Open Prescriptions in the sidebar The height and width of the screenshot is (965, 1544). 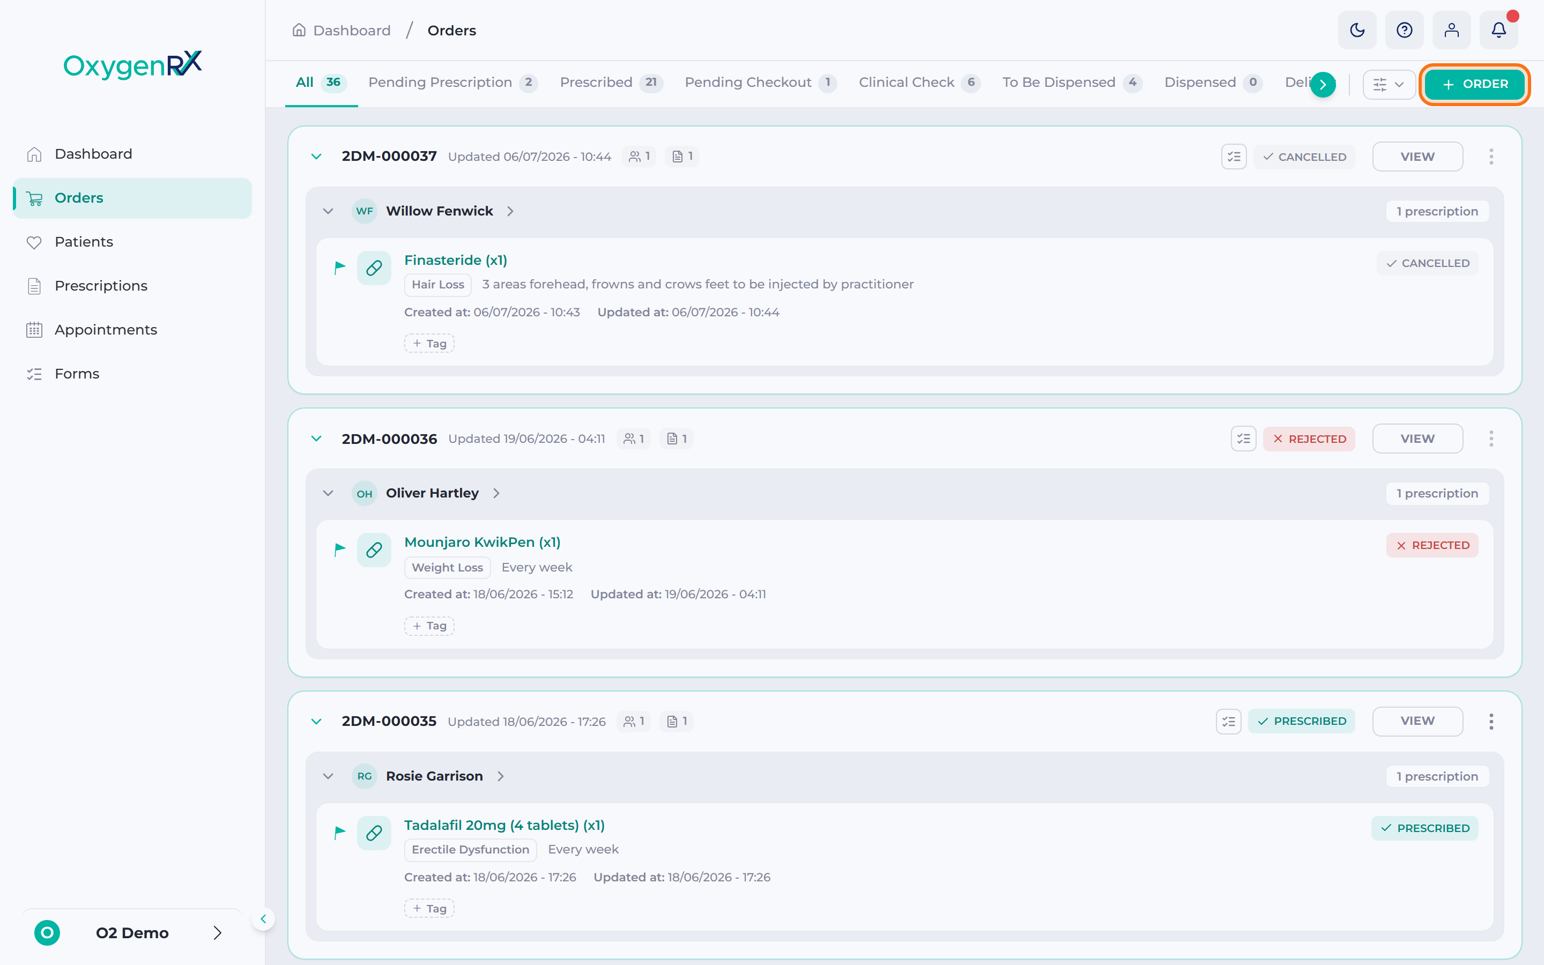tap(132, 286)
